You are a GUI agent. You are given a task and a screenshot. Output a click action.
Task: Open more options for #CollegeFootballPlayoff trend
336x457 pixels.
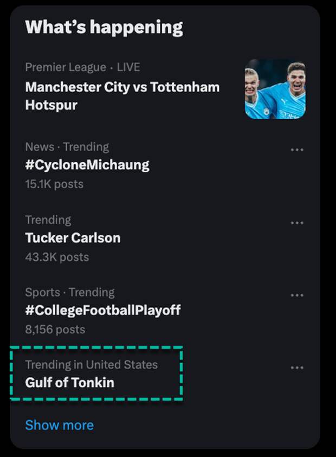[x=297, y=295]
